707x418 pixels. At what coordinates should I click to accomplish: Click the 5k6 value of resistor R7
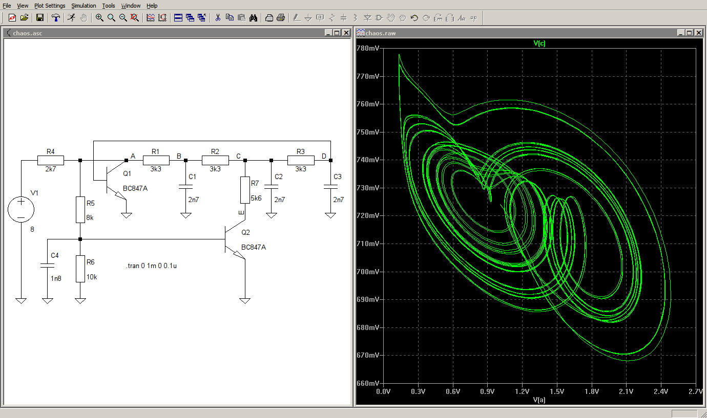point(256,199)
